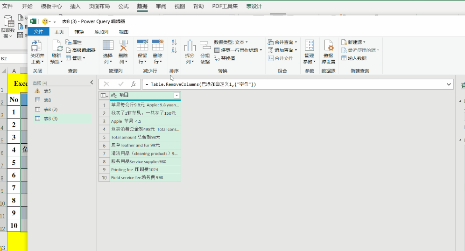Select query 表8 in the queries list
The width and height of the screenshot is (465, 251).
click(x=62, y=100)
